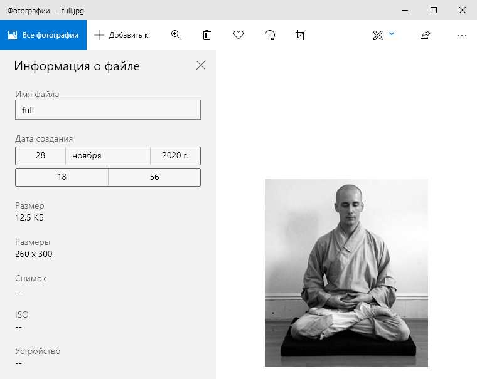Open the crop tool
Screen dimensions: 477x379
point(301,35)
